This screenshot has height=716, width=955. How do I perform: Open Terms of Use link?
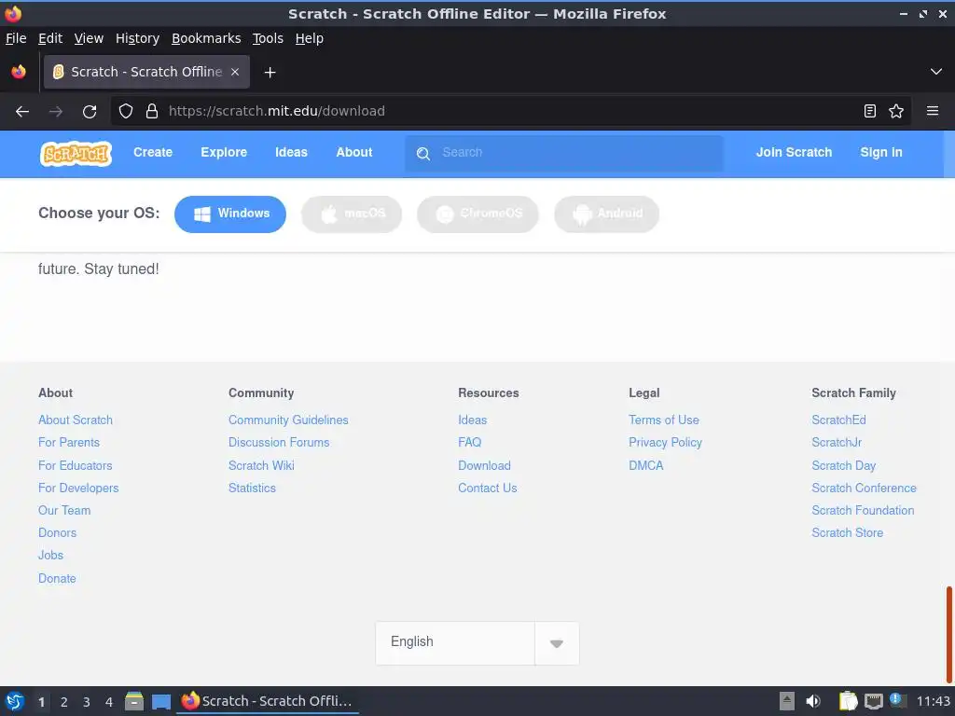pos(664,420)
